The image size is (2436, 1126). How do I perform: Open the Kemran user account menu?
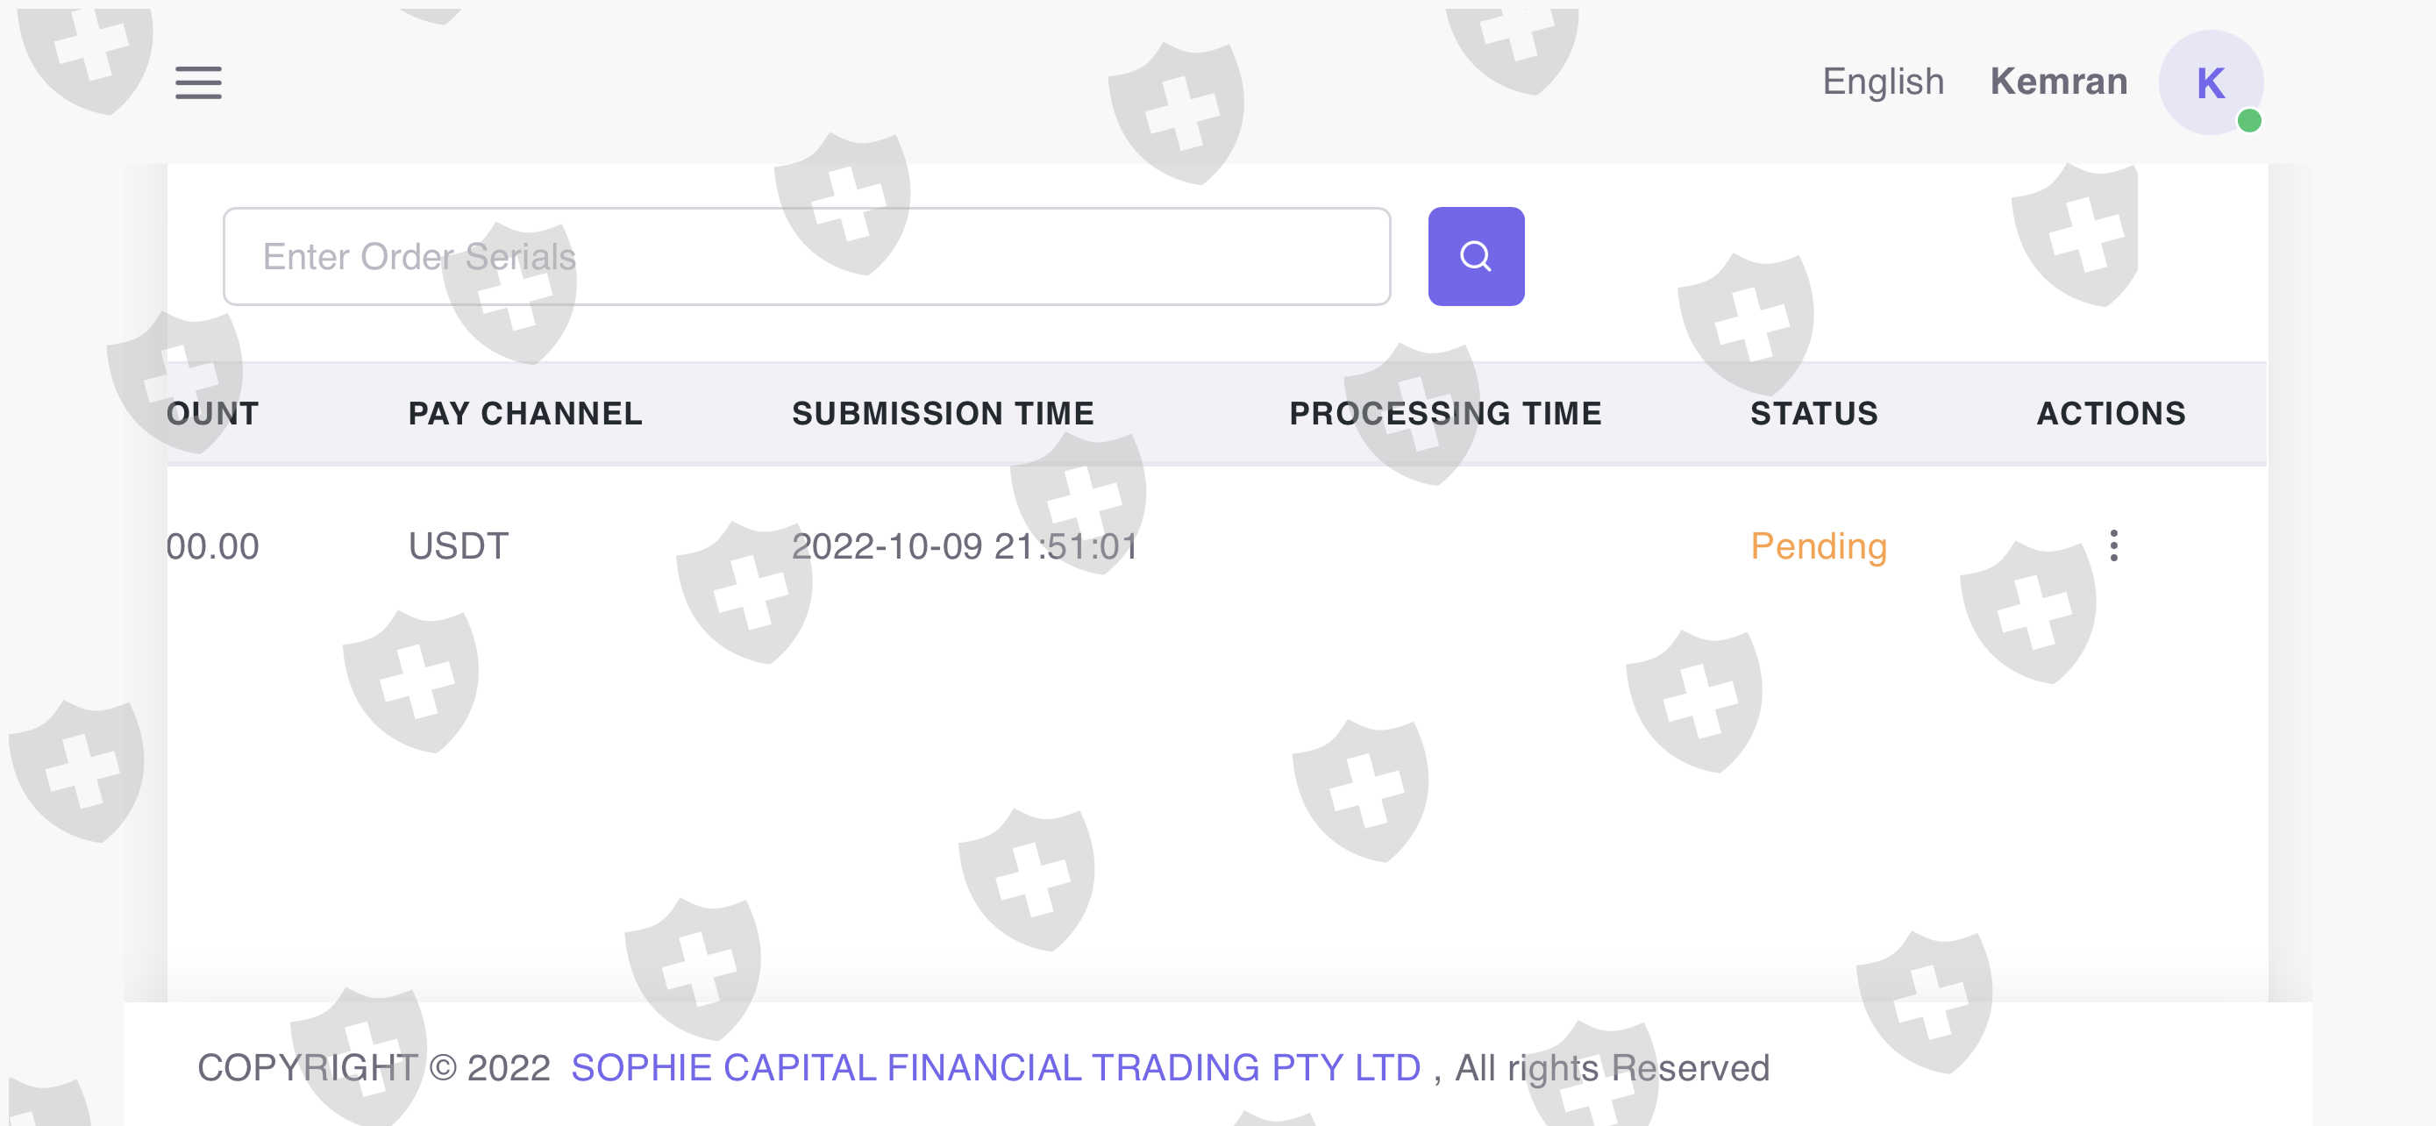click(2058, 82)
